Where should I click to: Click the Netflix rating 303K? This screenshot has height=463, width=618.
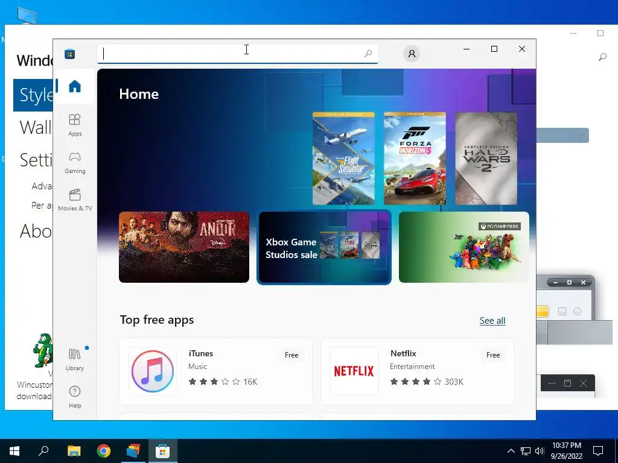tap(427, 382)
